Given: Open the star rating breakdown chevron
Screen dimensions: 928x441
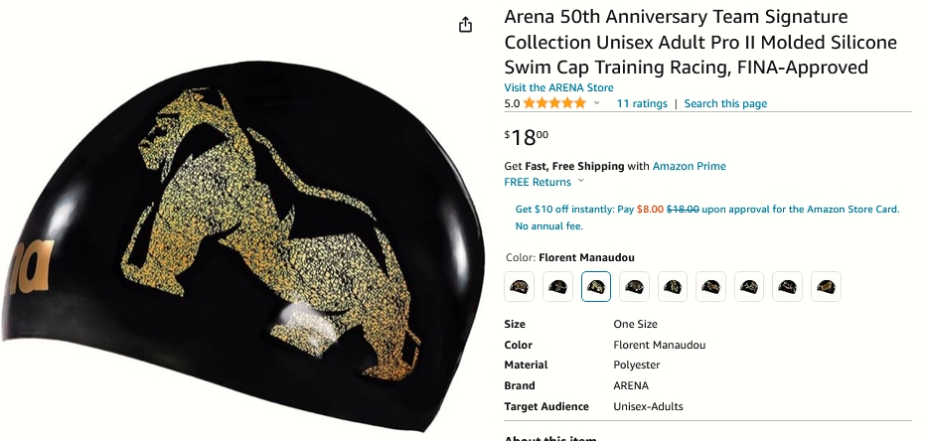Looking at the screenshot, I should coord(596,103).
